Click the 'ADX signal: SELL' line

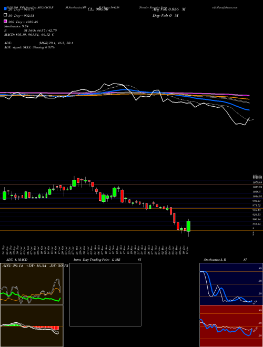tap(29, 47)
